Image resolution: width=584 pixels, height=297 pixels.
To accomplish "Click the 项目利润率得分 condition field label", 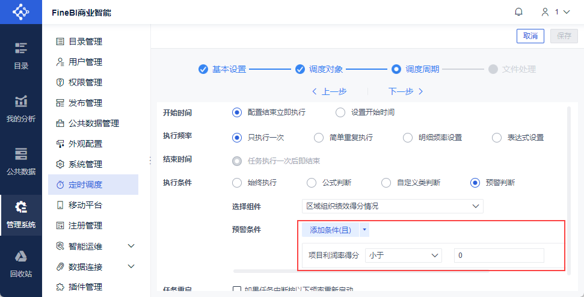I will pos(334,256).
